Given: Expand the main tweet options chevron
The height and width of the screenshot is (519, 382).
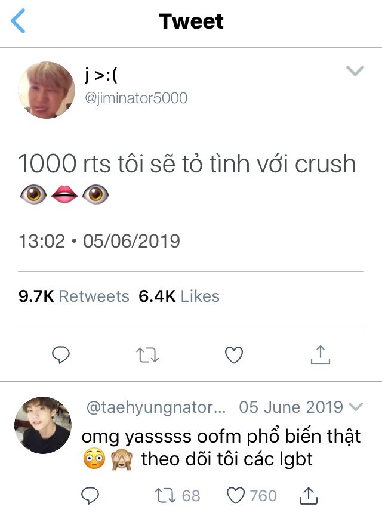Looking at the screenshot, I should click(x=355, y=70).
